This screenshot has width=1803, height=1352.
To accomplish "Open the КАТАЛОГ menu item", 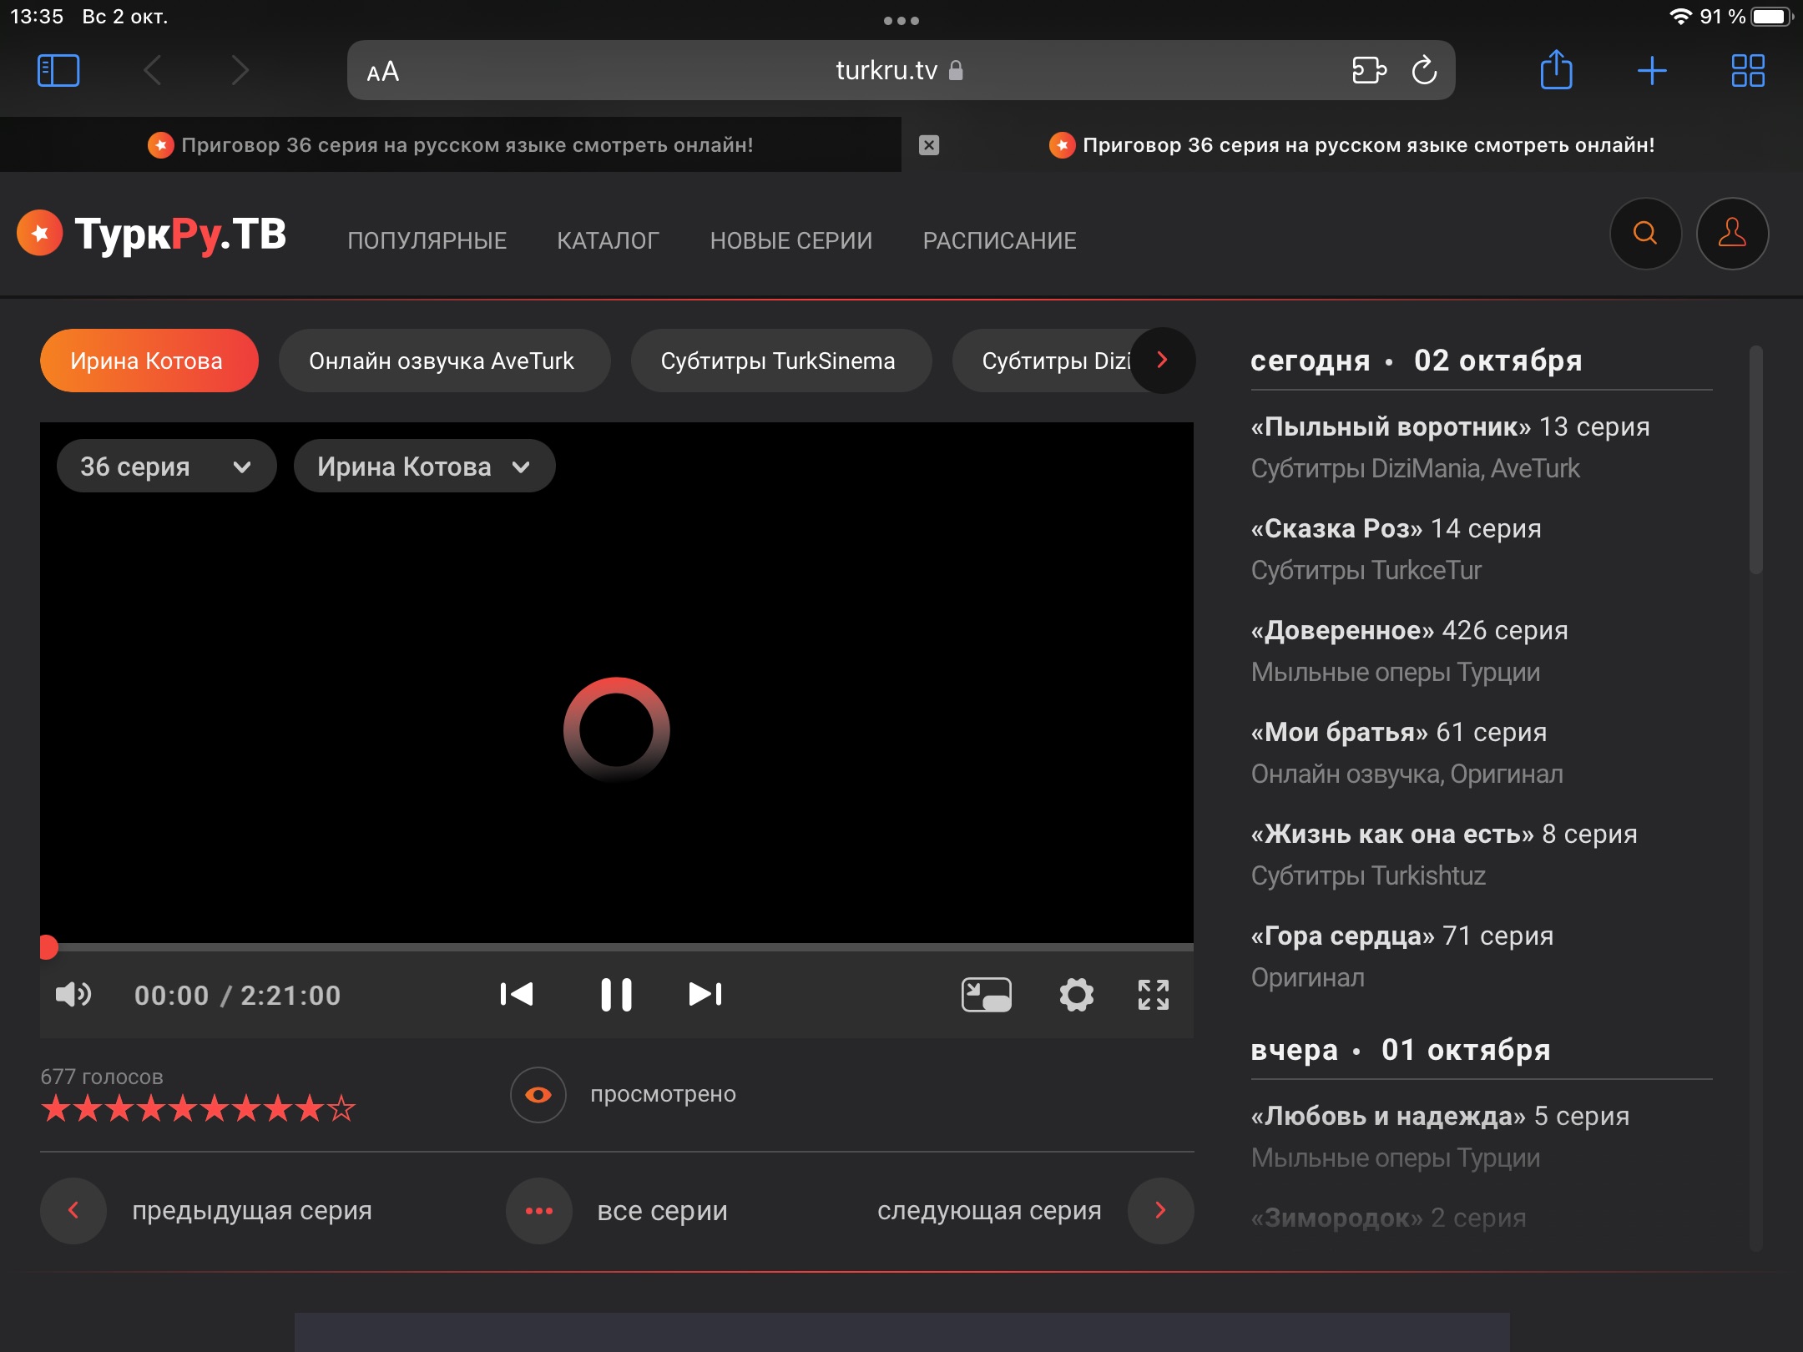I will [x=608, y=241].
